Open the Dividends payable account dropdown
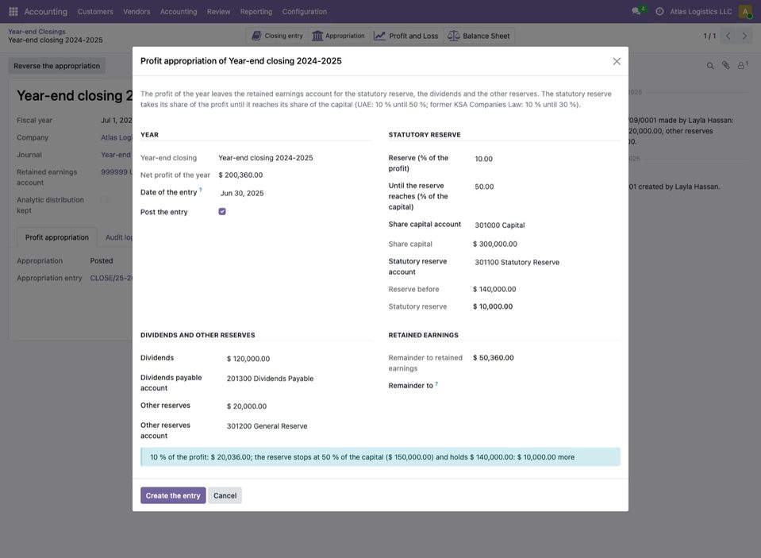This screenshot has height=558, width=761. click(x=298, y=379)
